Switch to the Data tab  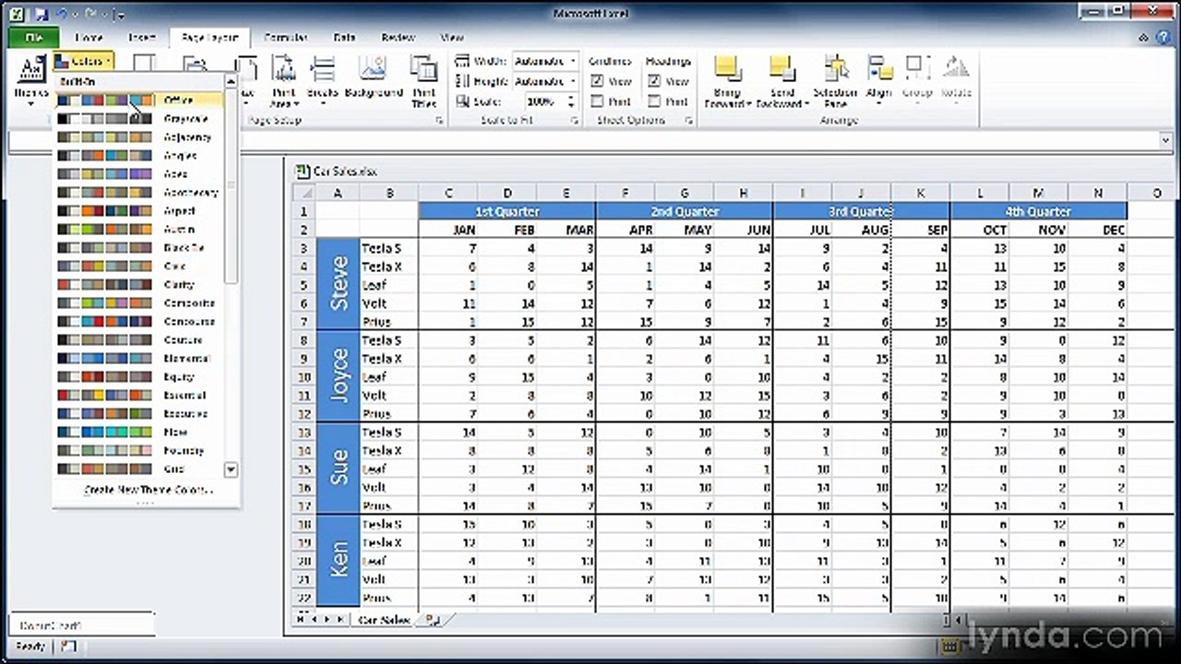pos(344,38)
